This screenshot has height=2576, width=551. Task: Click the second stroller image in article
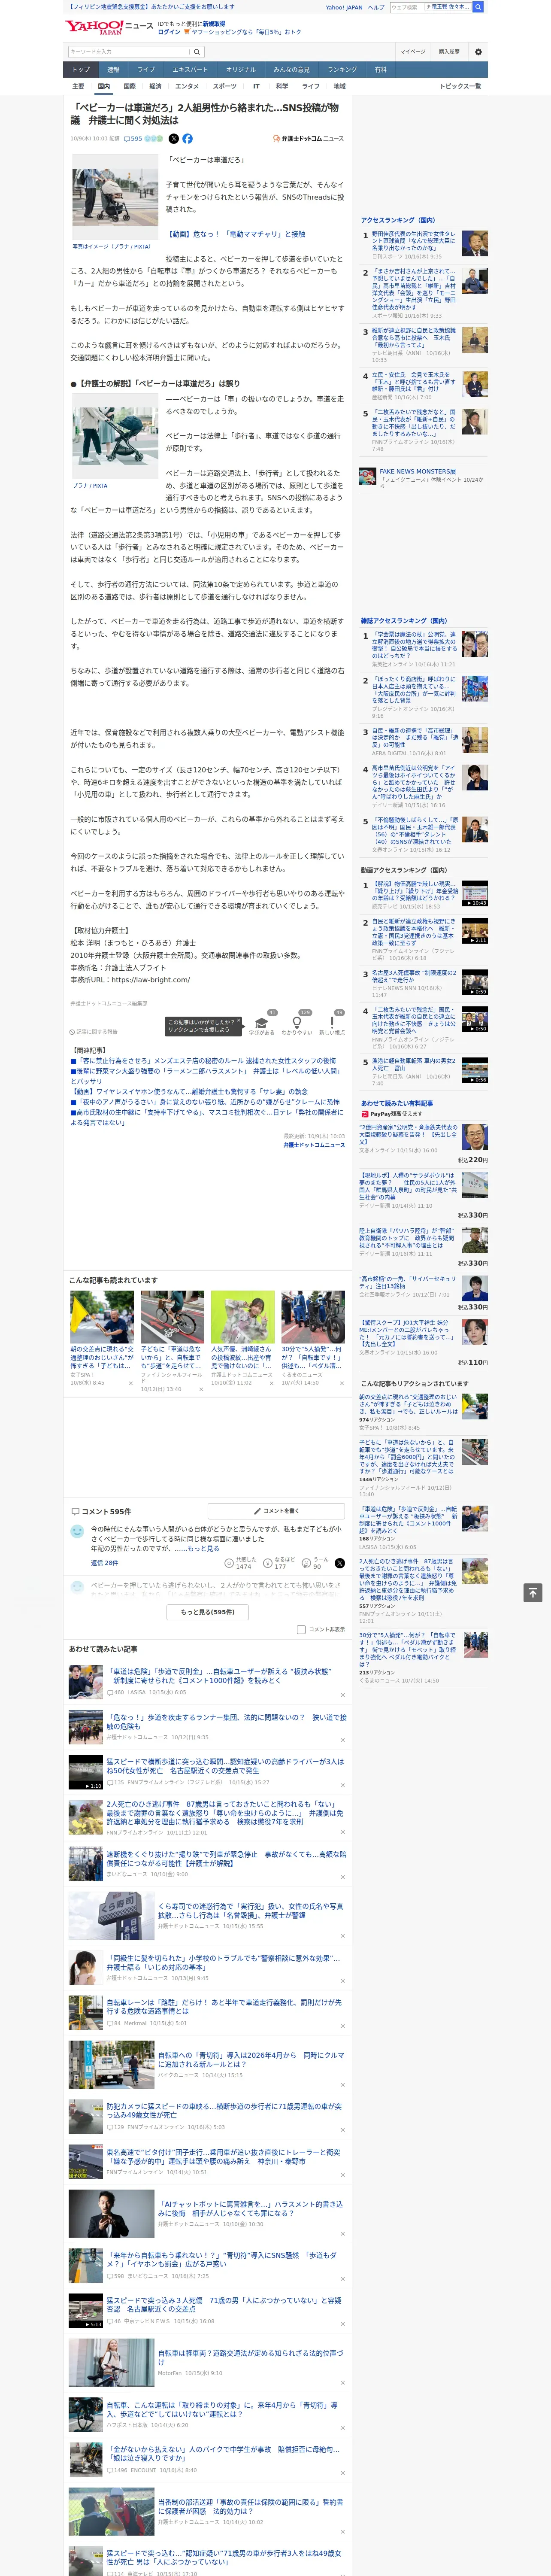(x=115, y=436)
